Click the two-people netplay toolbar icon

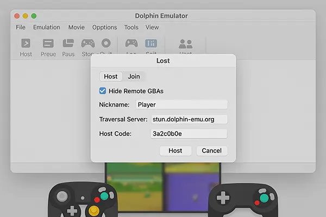point(185,44)
